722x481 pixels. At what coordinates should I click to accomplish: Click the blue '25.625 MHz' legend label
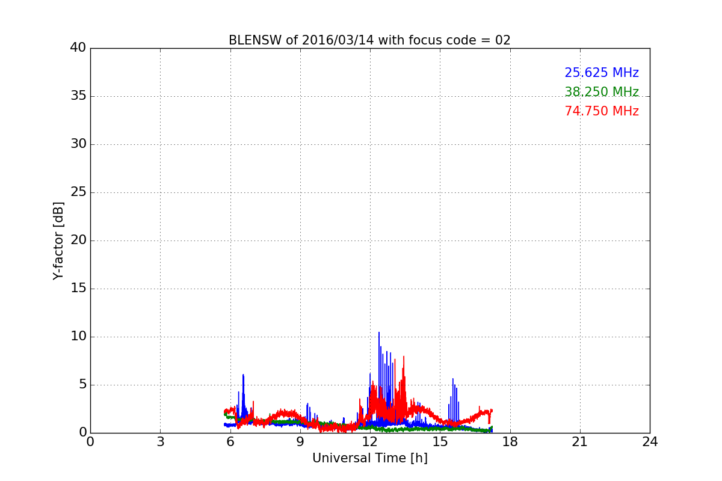pos(602,73)
